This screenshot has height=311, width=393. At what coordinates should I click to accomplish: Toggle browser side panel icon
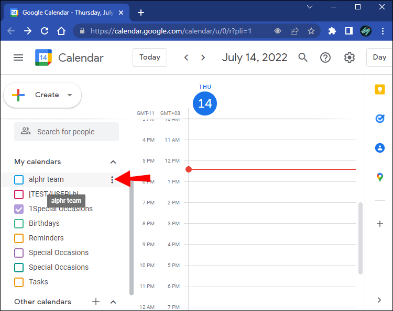[x=348, y=31]
